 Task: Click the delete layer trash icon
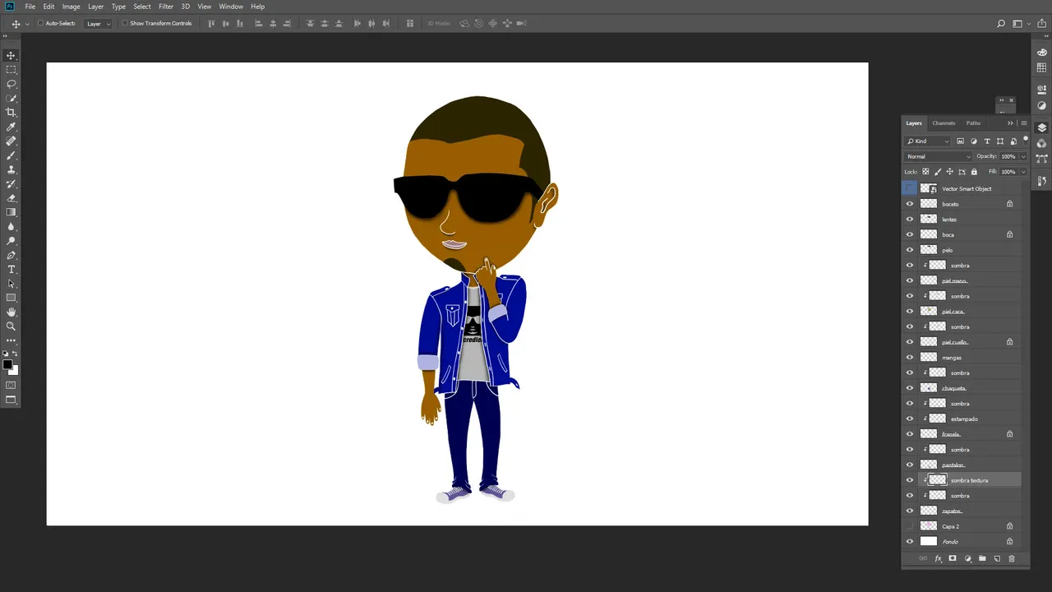click(1012, 558)
